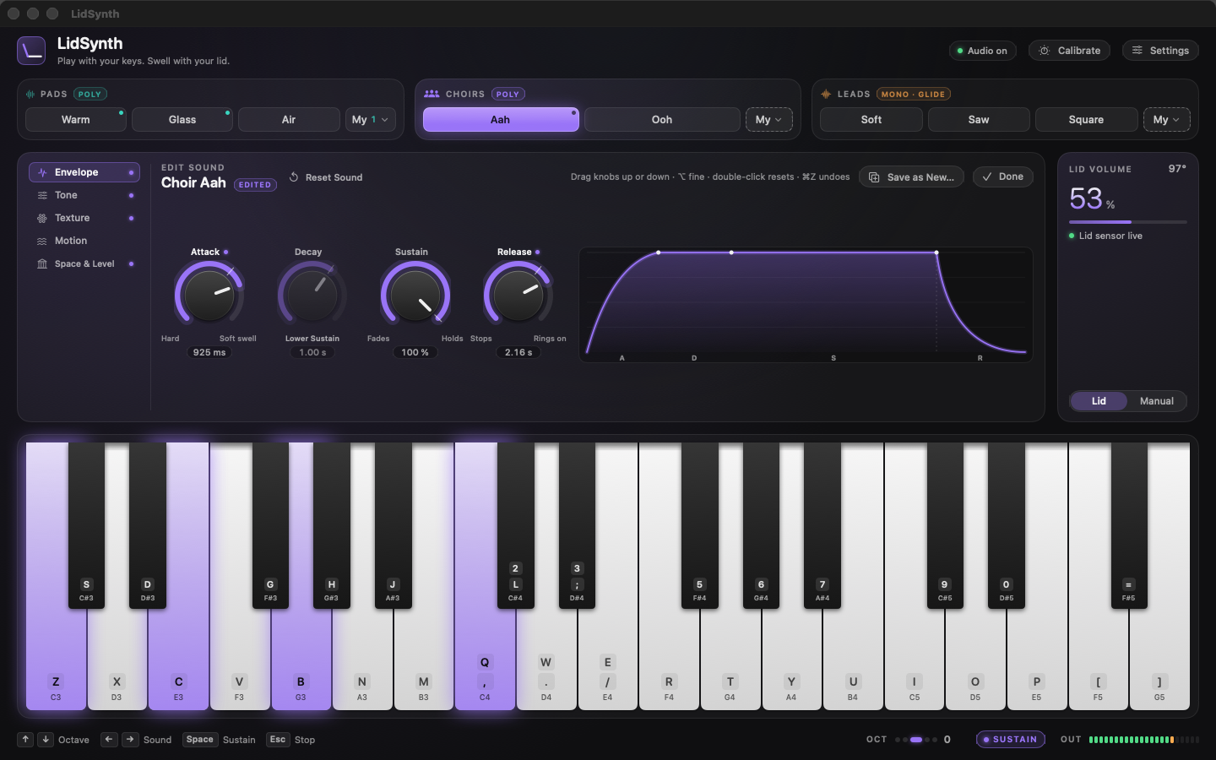1216x760 pixels.
Task: Open the Space & Level section
Action: click(x=84, y=263)
